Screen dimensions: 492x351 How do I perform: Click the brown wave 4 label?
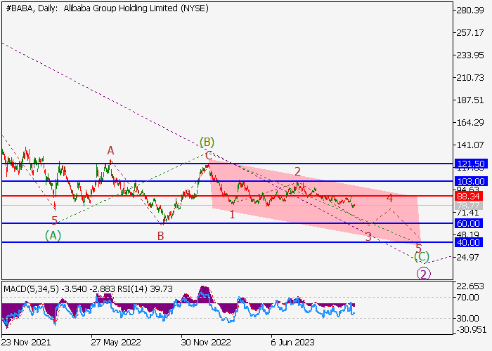pos(389,198)
